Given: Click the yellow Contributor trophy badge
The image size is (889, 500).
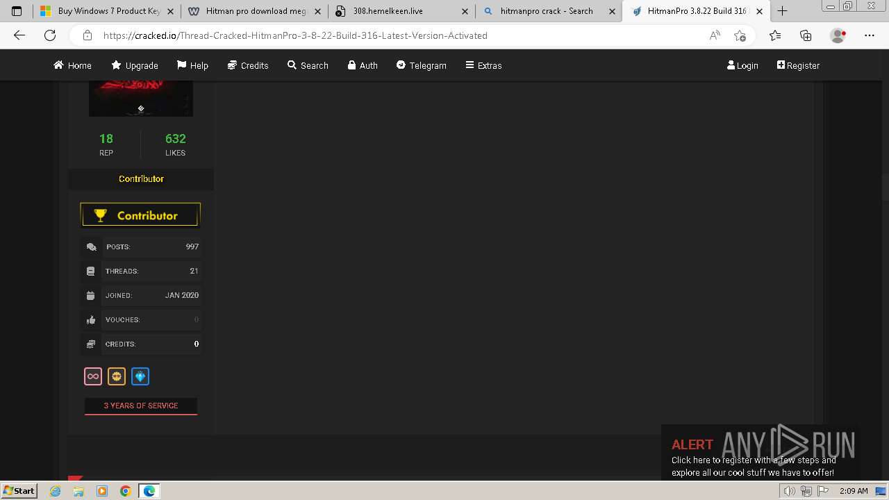Looking at the screenshot, I should pos(140,215).
